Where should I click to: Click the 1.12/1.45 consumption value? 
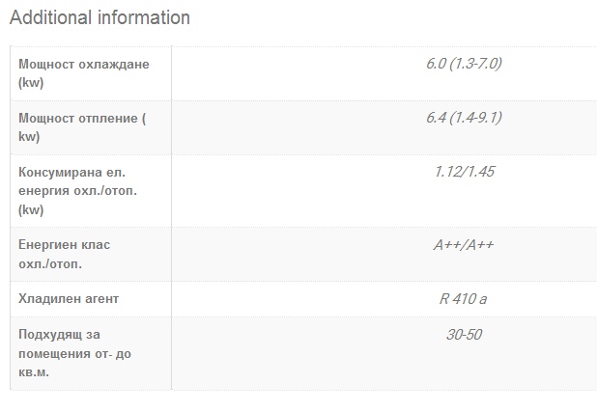point(464,172)
